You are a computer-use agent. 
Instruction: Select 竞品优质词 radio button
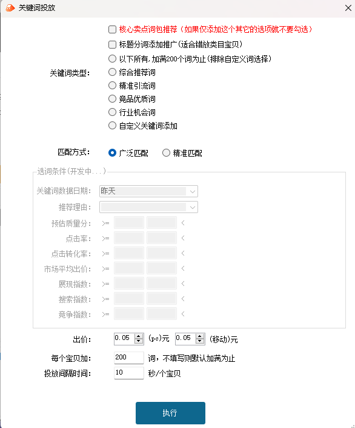click(112, 98)
